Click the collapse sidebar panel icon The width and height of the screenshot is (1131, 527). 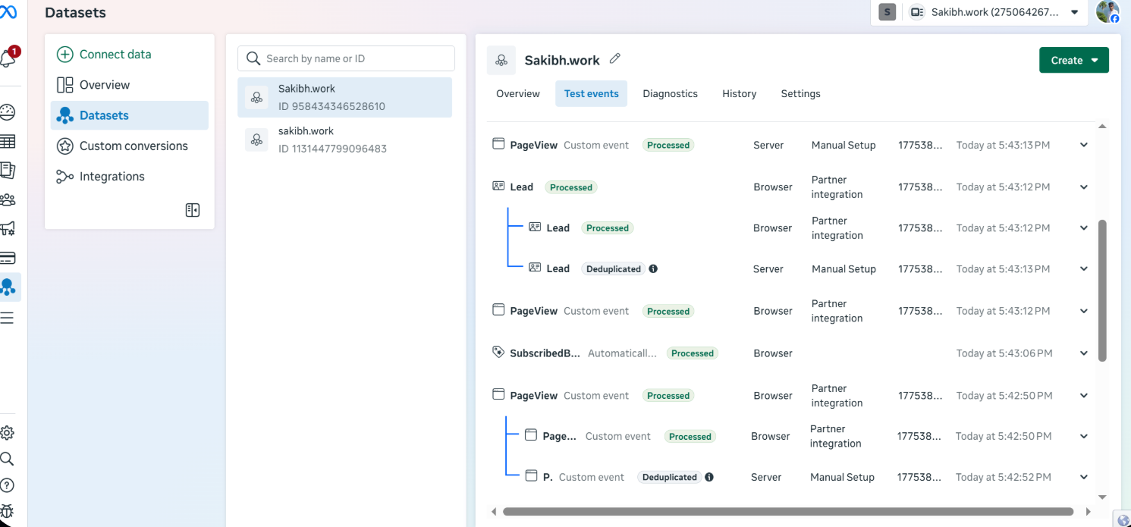coord(193,210)
